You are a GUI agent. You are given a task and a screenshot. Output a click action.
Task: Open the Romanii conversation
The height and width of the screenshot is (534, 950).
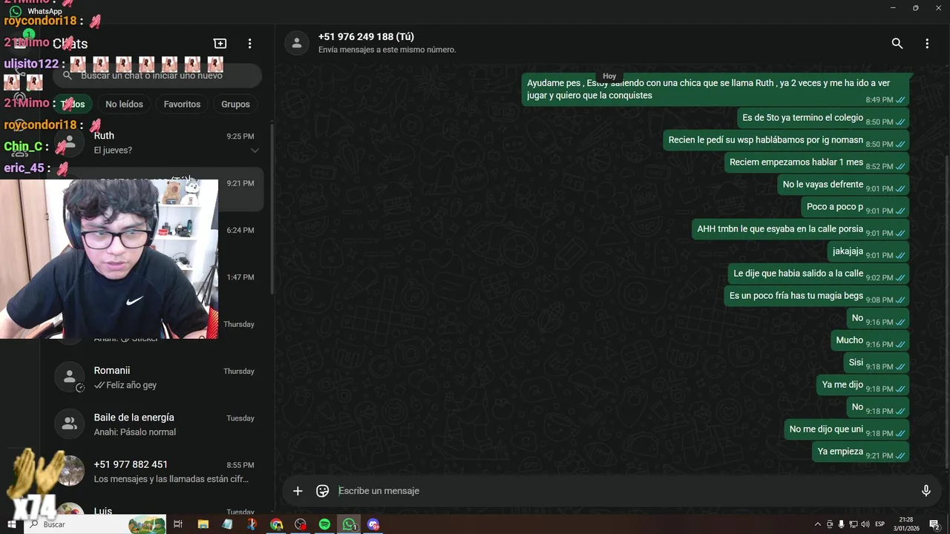pyautogui.click(x=157, y=378)
